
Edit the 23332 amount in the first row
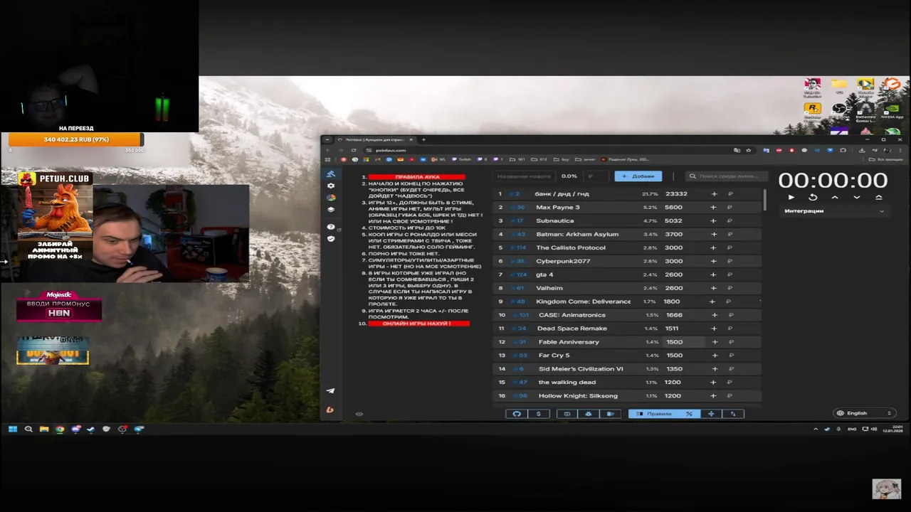point(676,194)
